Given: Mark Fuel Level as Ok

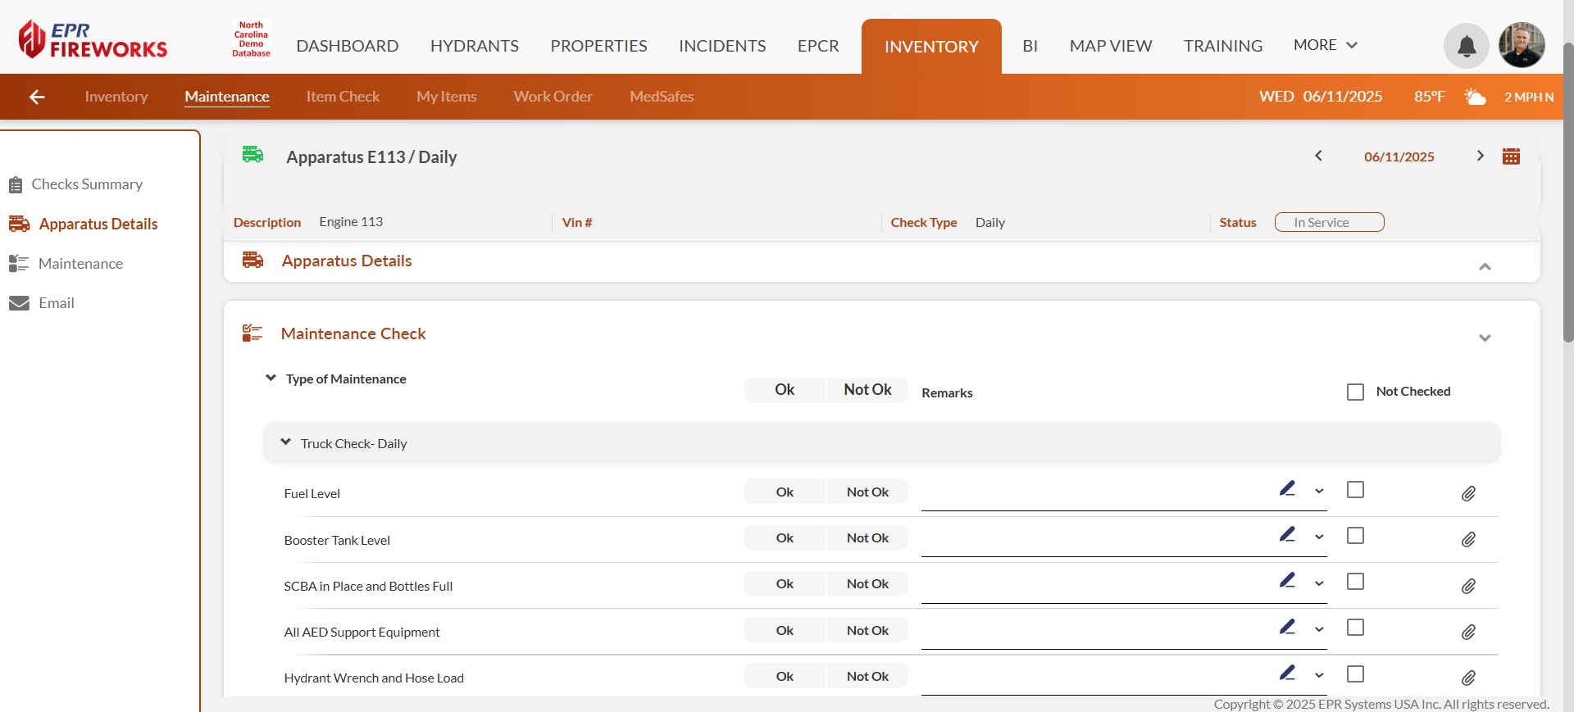Looking at the screenshot, I should coord(785,492).
